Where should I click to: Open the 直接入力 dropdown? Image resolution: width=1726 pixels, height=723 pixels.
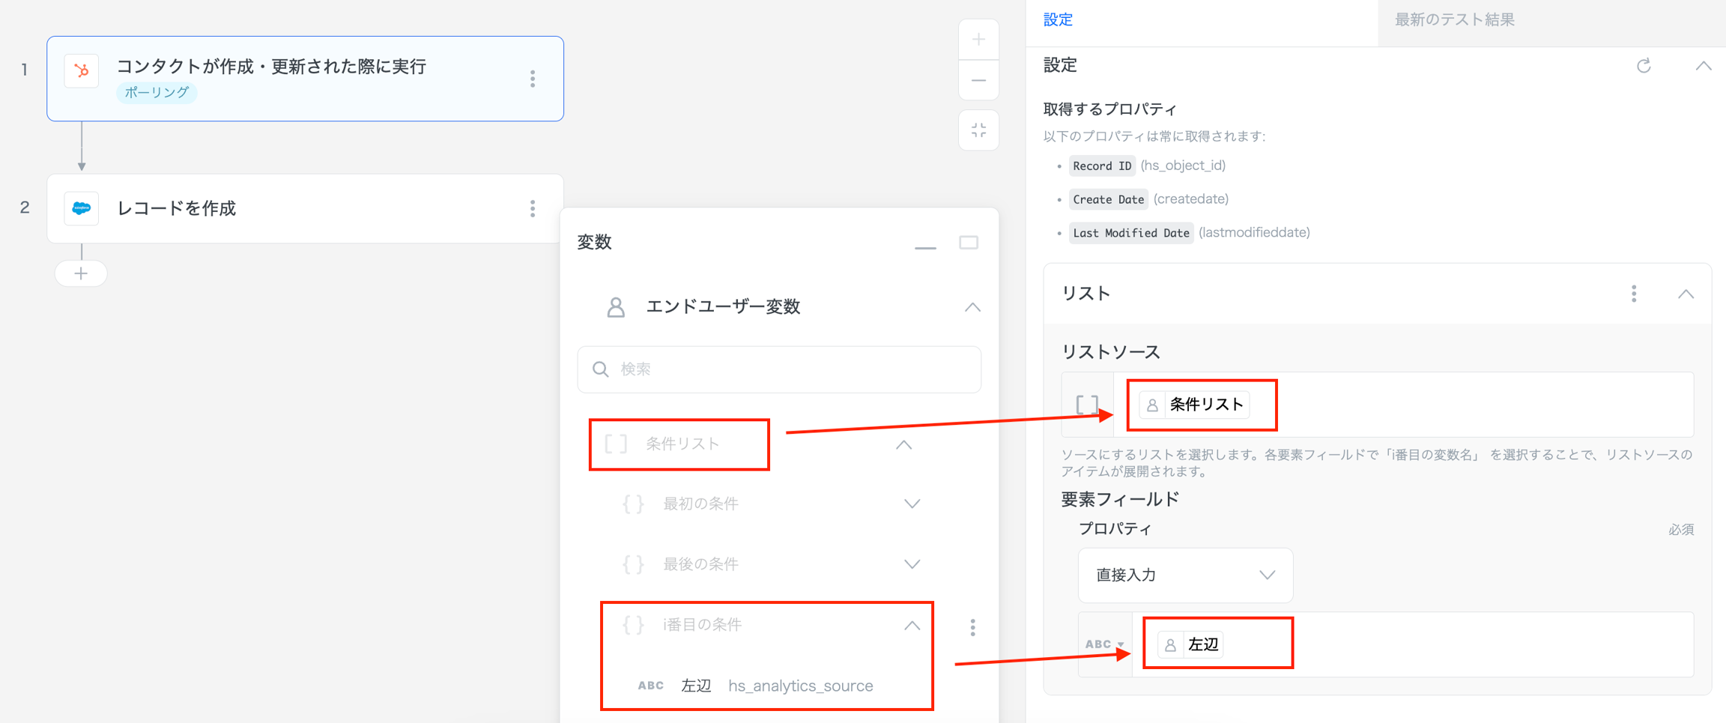tap(1185, 575)
